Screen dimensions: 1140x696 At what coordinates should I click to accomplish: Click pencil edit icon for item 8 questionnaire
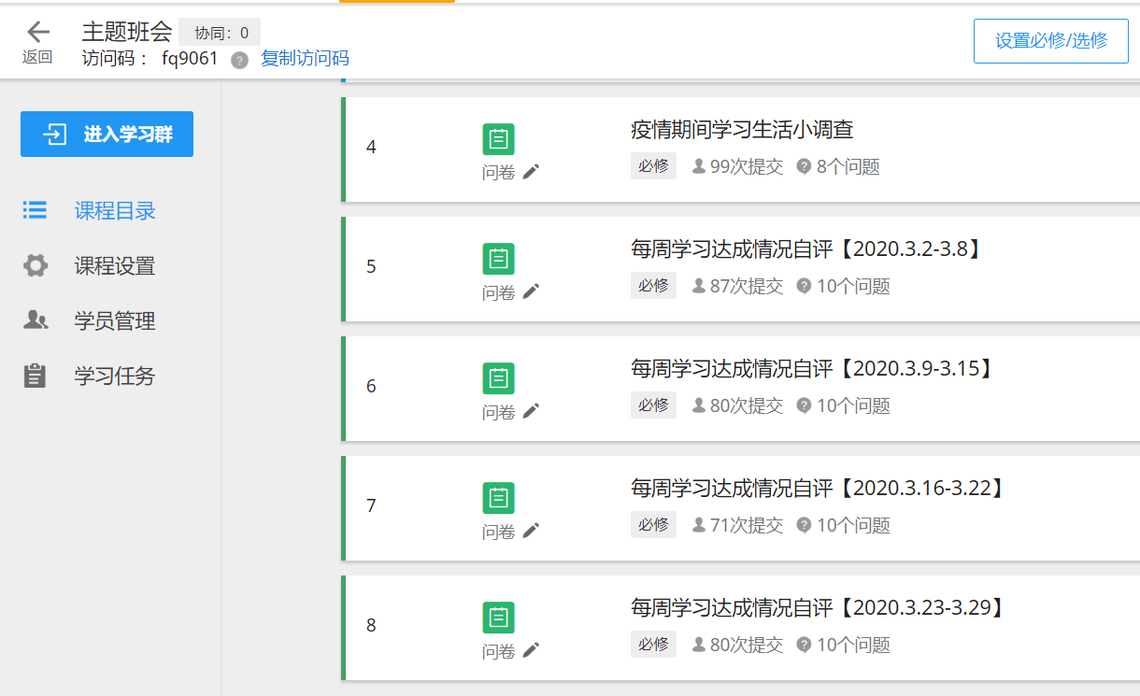pos(531,649)
